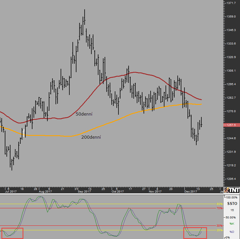This screenshot has height=239, width=240.
Task: Click the 1308.1 price axis label
Action: tap(231, 71)
